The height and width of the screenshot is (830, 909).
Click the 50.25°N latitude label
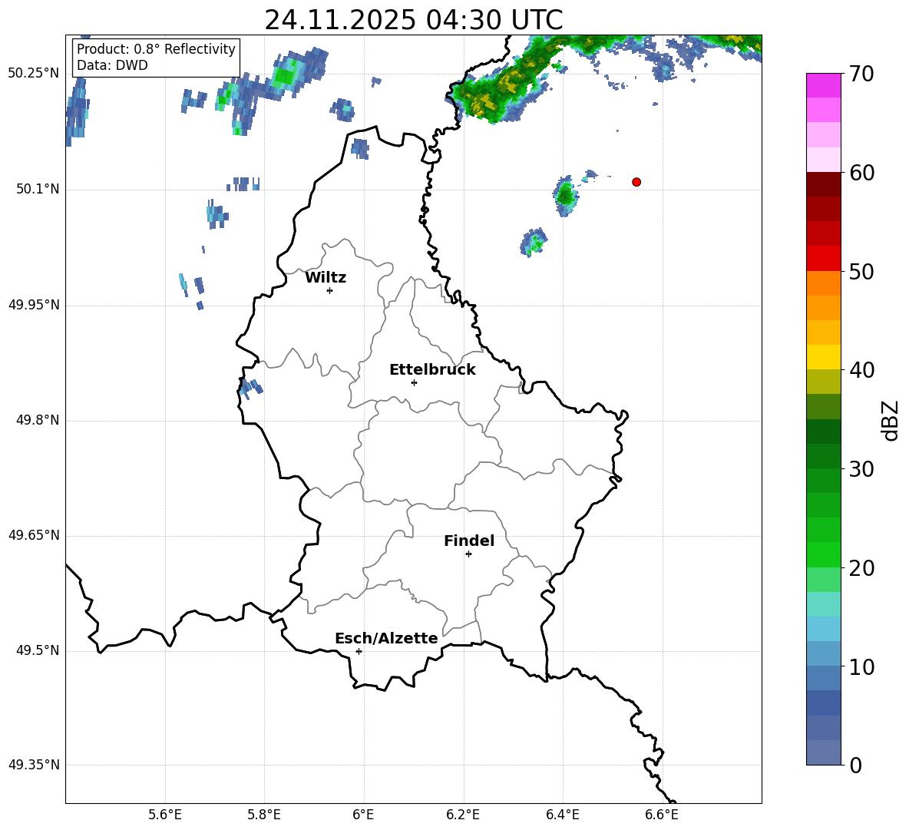34,74
